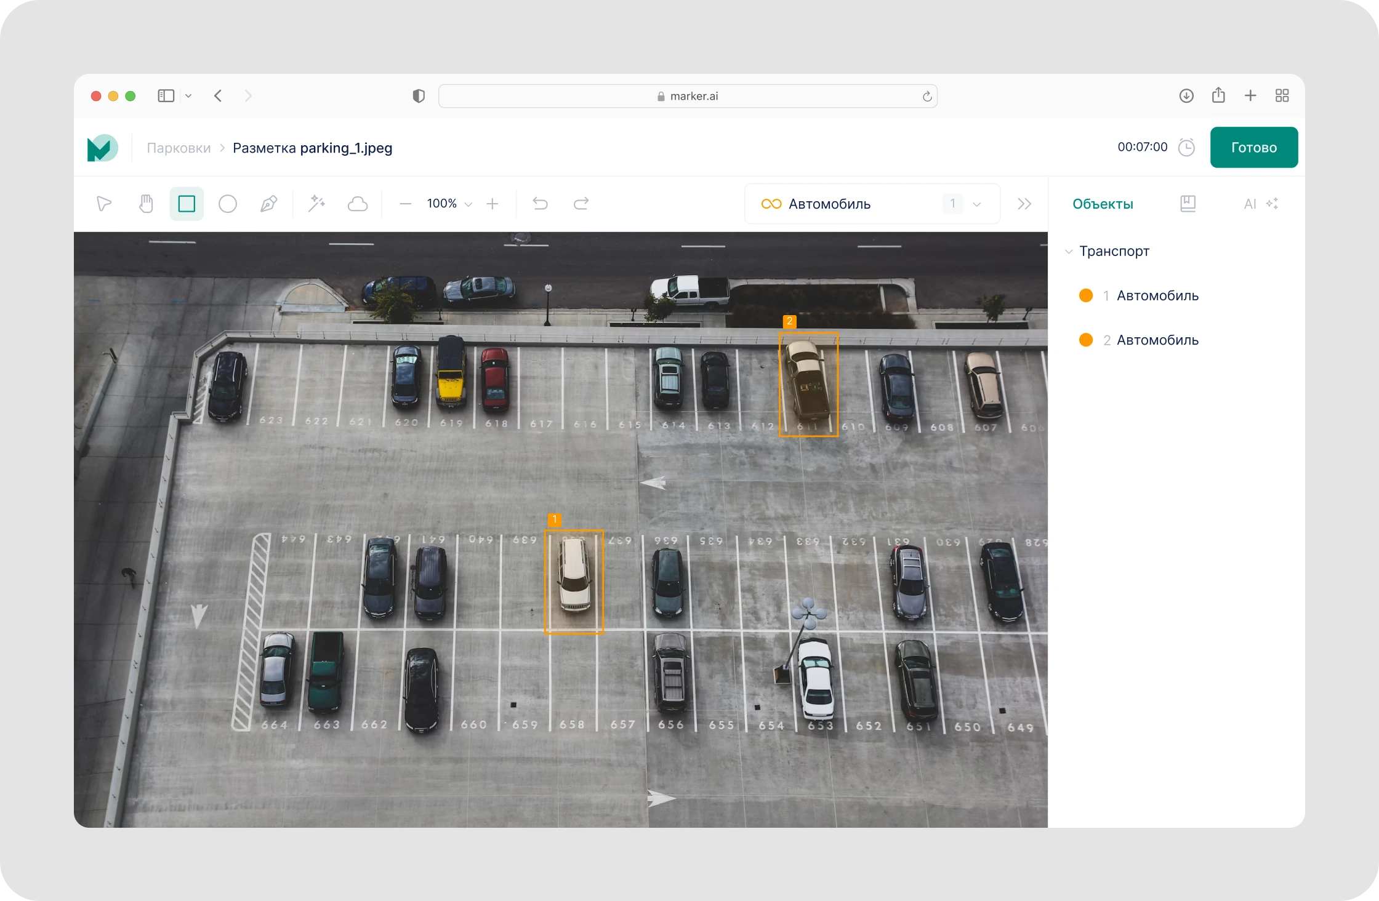1379x901 pixels.
Task: Select bounding box labeled 2 on canvas
Action: click(x=809, y=384)
